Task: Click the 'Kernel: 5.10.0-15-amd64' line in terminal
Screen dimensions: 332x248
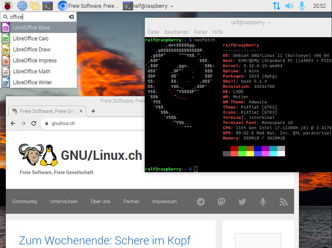Action: [x=253, y=66]
